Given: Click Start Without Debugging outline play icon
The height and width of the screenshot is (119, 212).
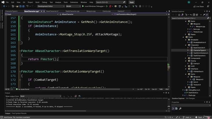Looking at the screenshot, I should click(x=107, y=6).
